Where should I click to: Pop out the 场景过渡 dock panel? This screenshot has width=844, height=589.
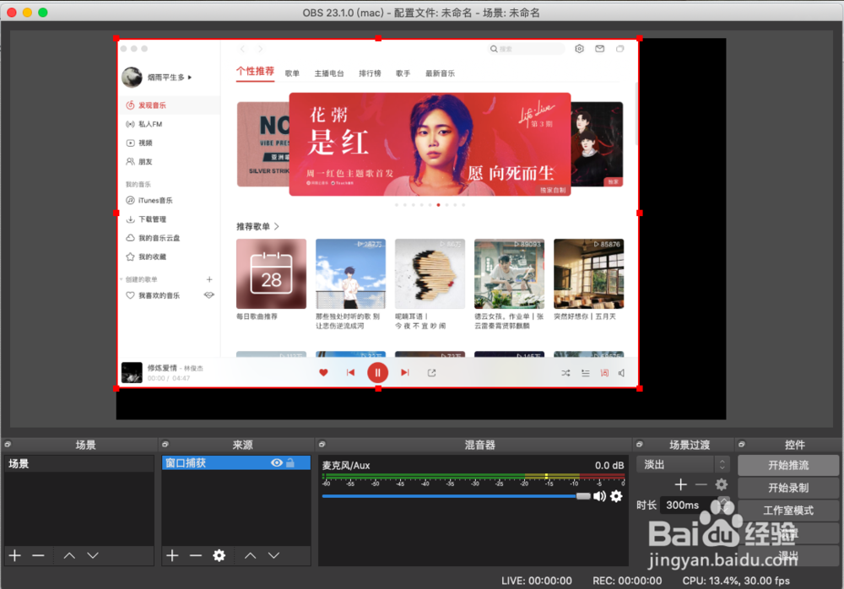[640, 444]
